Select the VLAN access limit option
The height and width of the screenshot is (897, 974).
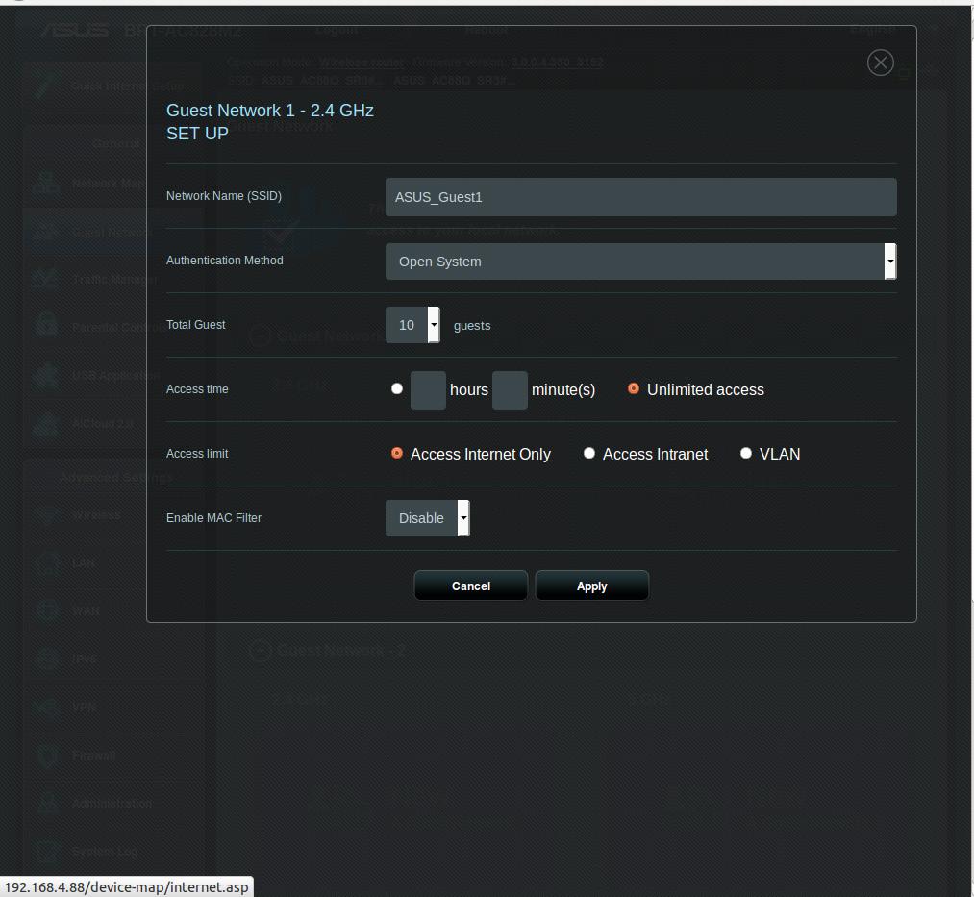[746, 454]
